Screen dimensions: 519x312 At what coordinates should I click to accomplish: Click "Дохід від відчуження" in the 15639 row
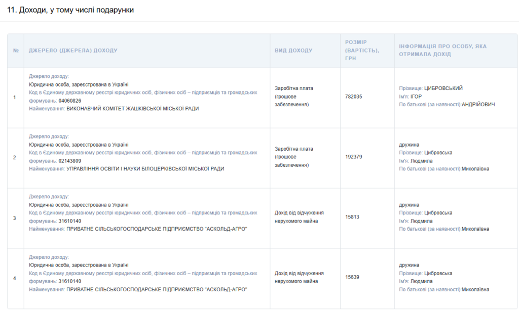pos(299,273)
